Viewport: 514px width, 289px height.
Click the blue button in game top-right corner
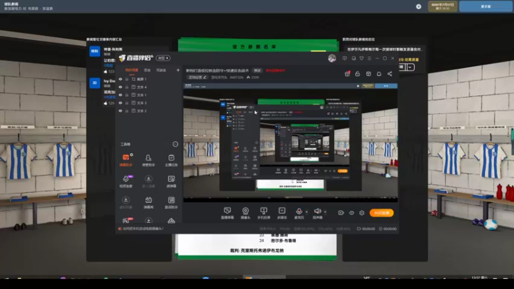tap(486, 6)
